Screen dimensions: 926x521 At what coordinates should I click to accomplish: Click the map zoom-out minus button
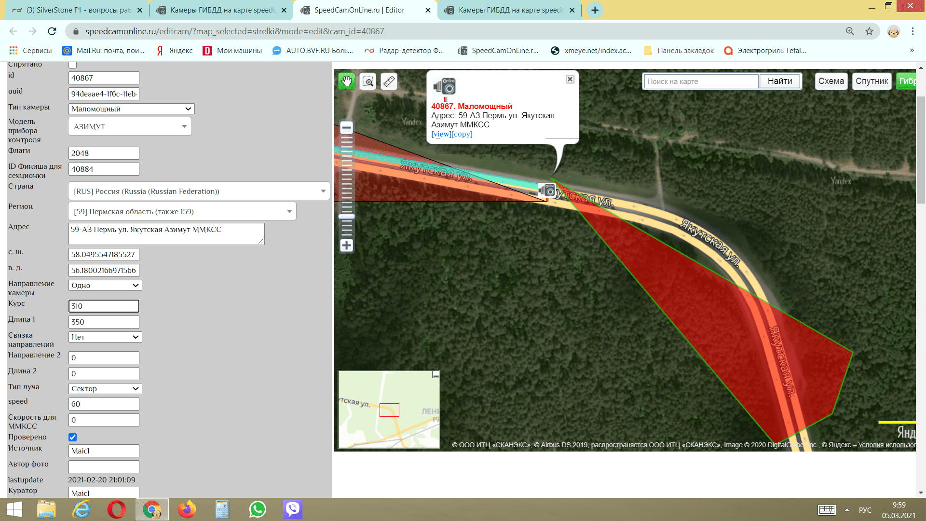pos(346,128)
